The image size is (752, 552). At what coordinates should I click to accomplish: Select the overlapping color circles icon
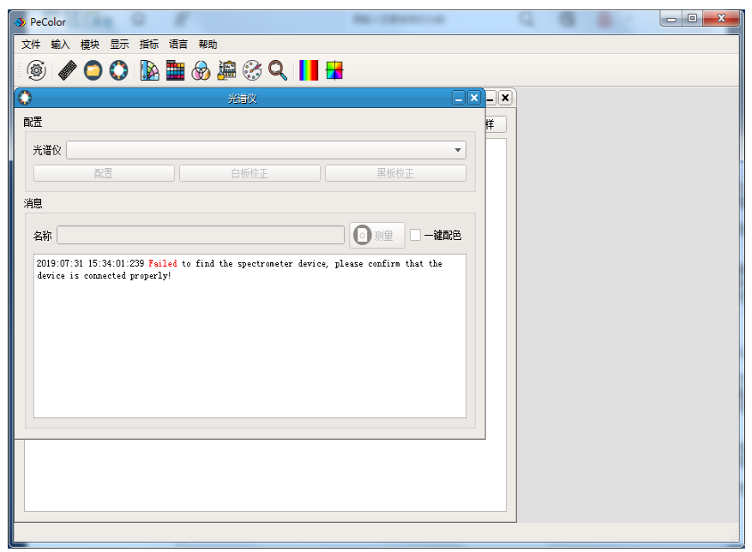pos(201,70)
